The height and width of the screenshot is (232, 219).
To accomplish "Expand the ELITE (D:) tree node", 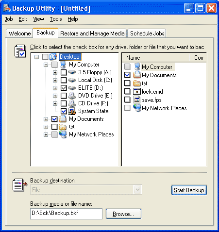I will tap(55, 88).
